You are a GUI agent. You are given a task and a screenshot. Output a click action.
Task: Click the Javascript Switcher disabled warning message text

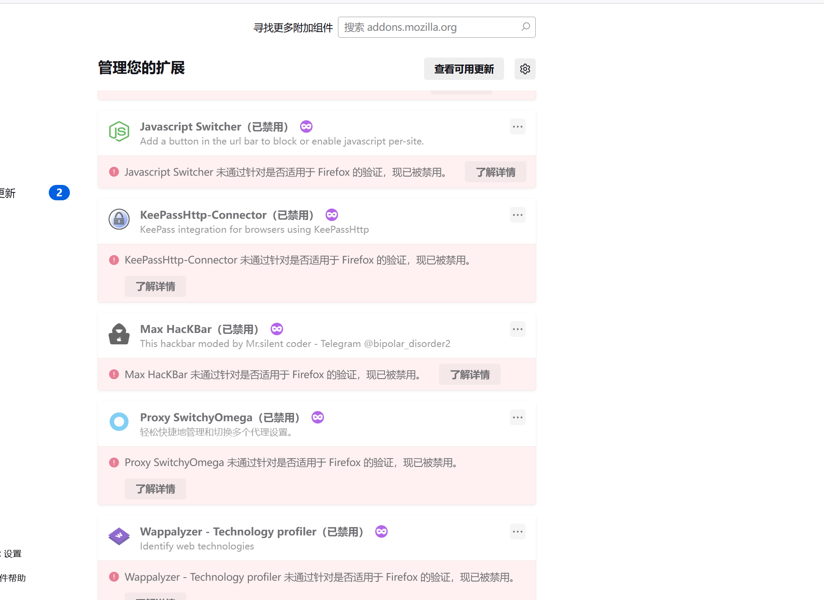click(x=287, y=172)
